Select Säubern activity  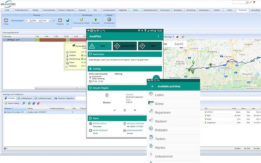coord(173,121)
